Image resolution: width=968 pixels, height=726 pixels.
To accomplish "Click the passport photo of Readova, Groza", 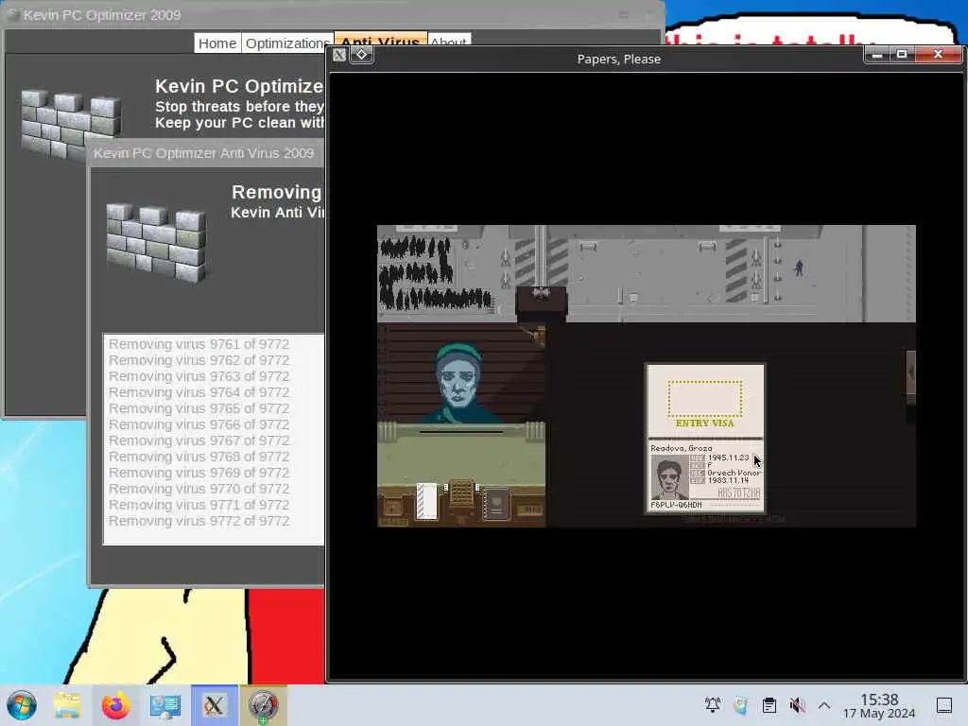I will (669, 476).
